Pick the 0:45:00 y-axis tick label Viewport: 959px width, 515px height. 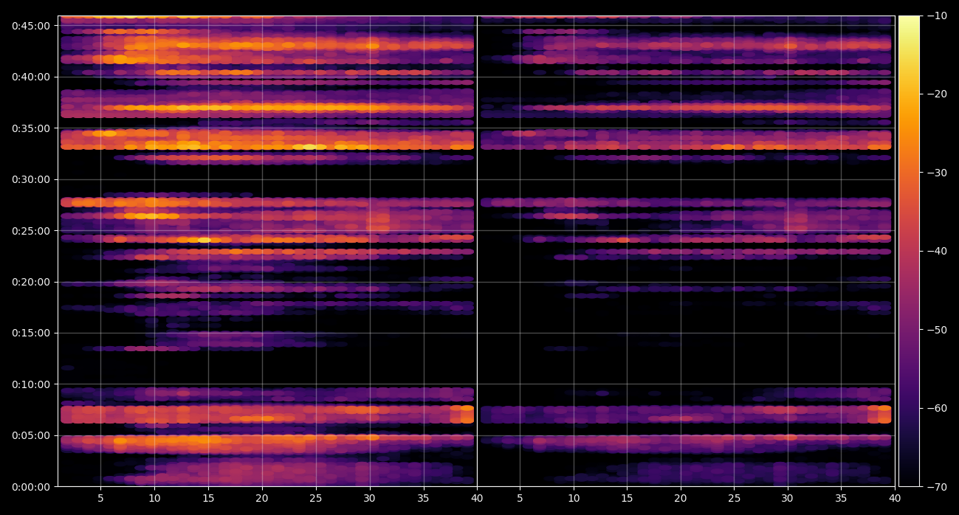tap(31, 26)
